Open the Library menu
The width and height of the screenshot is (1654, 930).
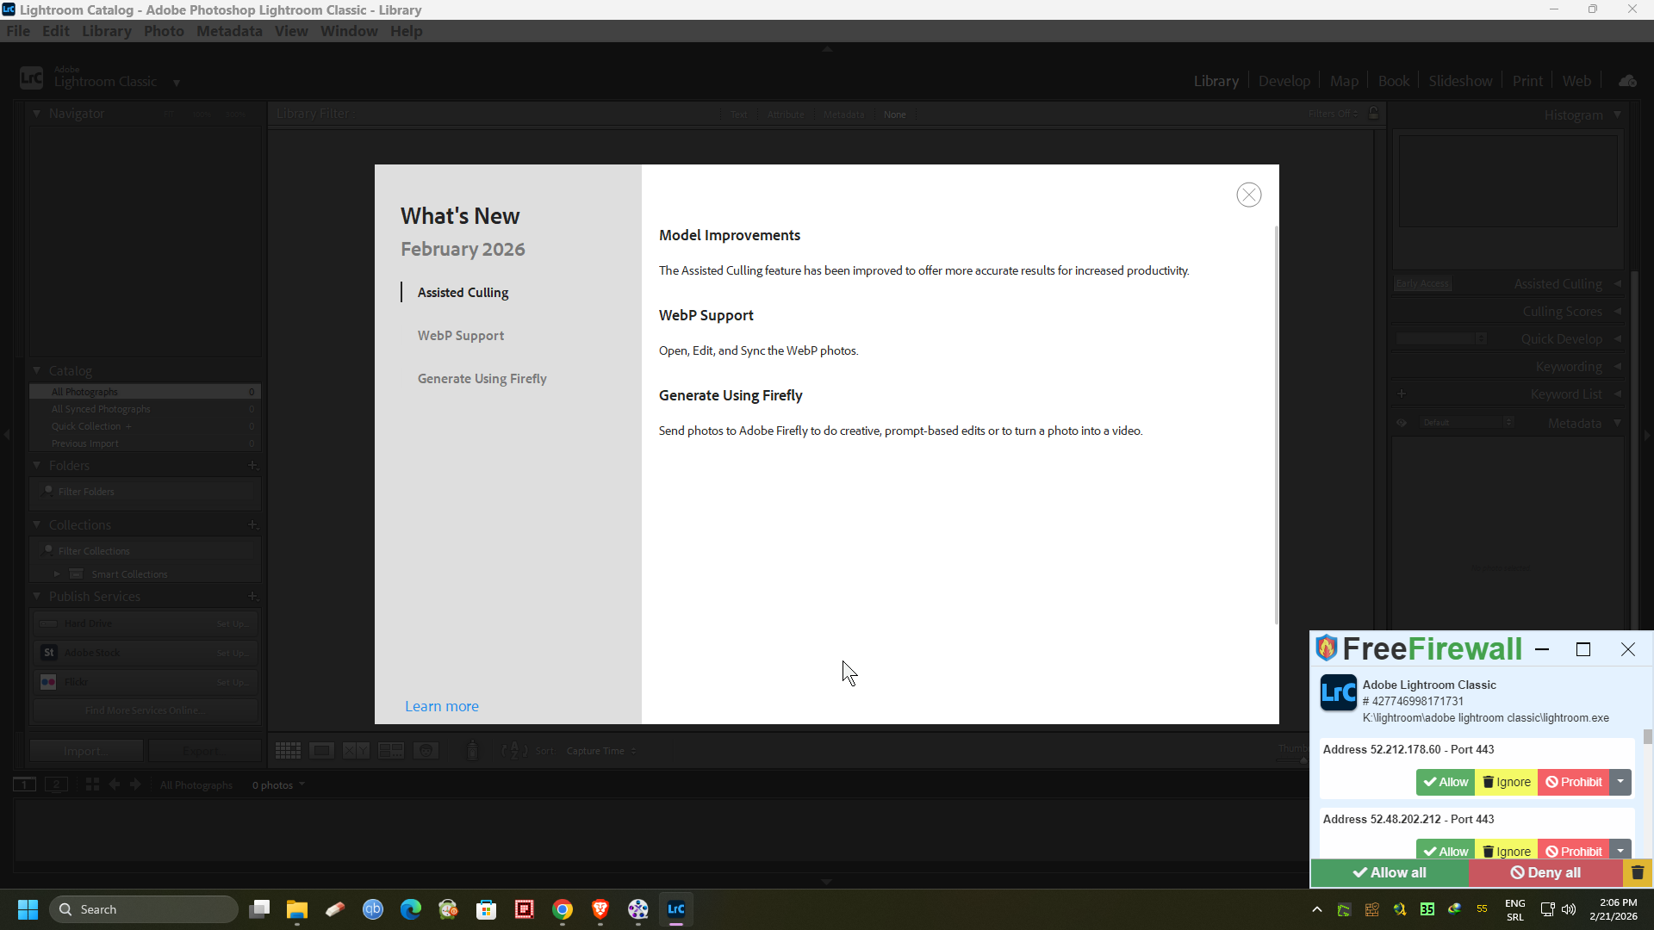(x=107, y=31)
